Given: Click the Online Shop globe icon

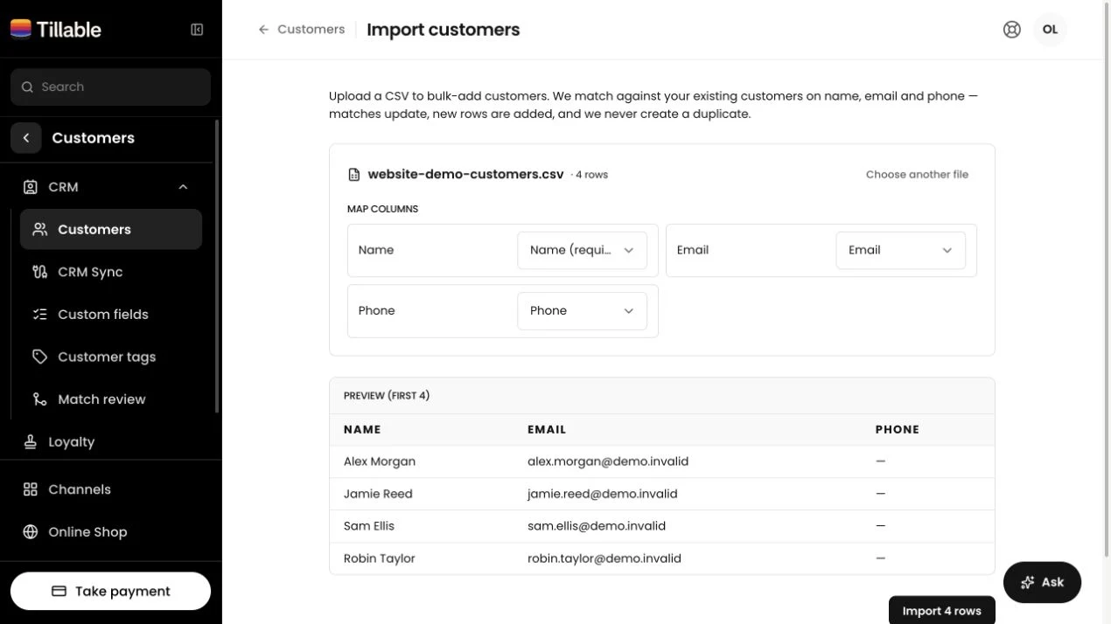Looking at the screenshot, I should (31, 532).
